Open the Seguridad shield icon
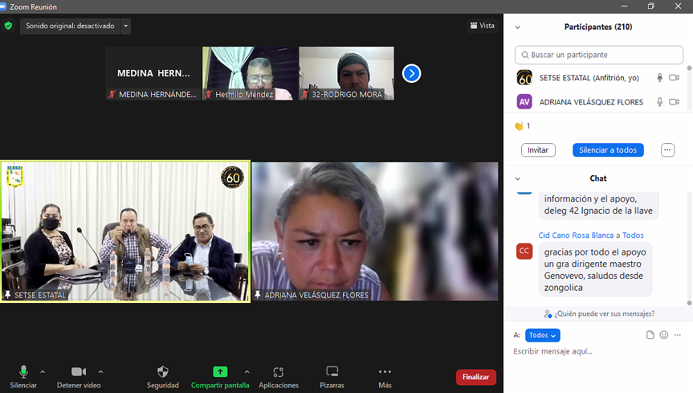Viewport: 693px width, 393px height. (163, 372)
